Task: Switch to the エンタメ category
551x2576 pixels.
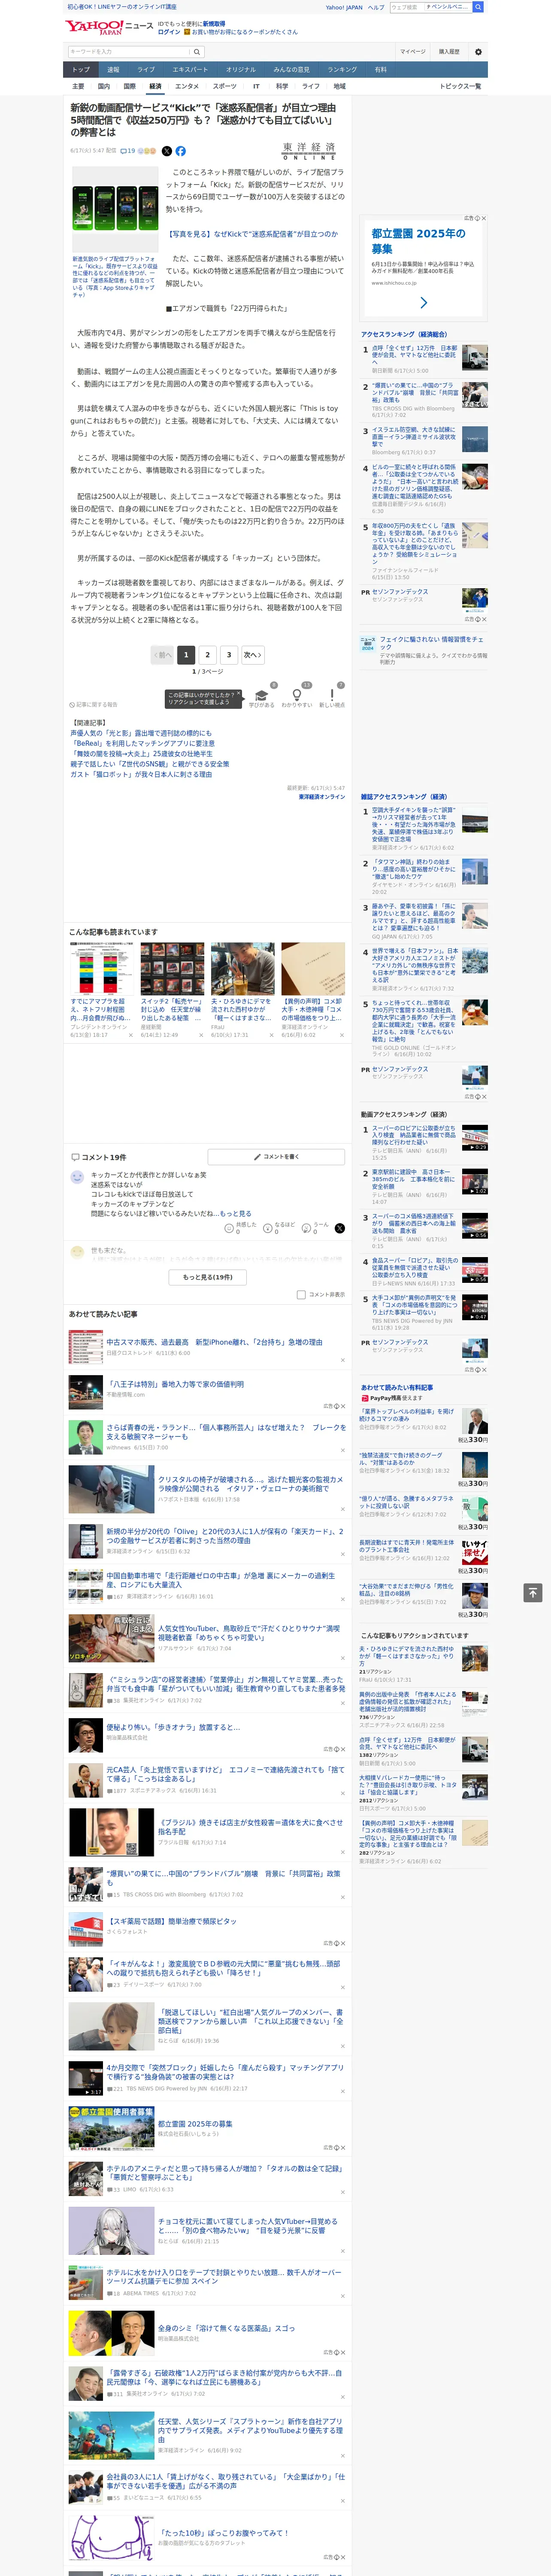Action: pos(187,86)
